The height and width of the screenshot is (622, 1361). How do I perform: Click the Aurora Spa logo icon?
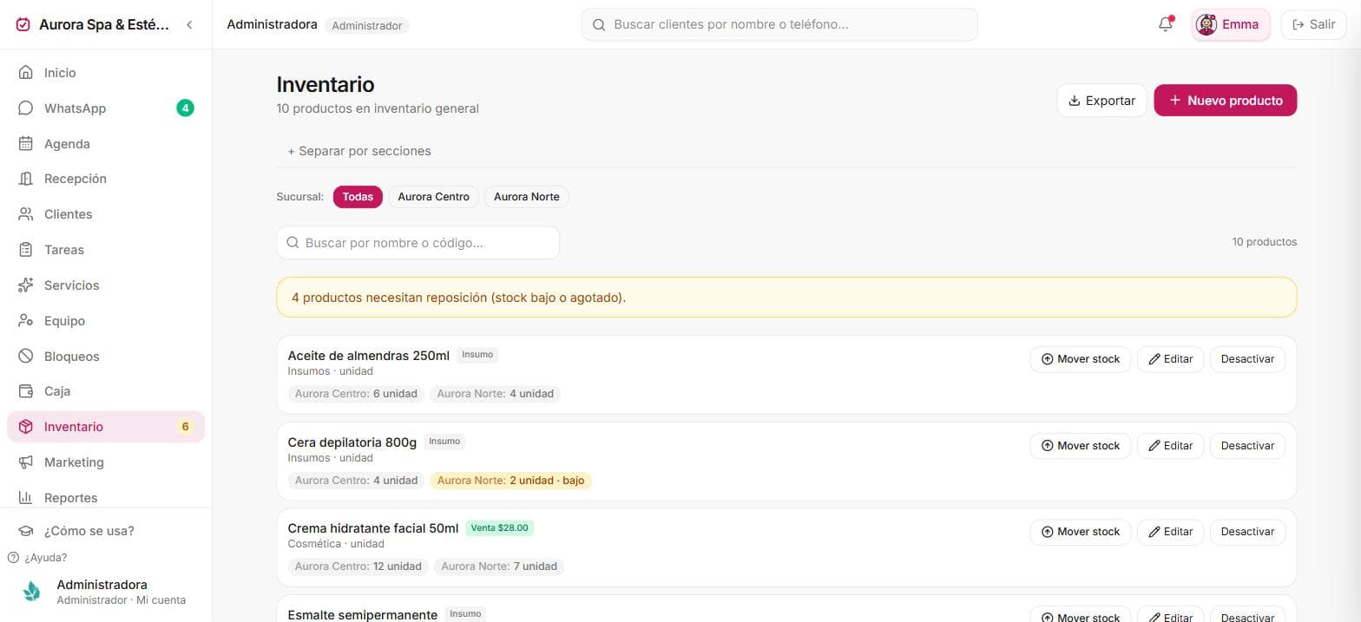coord(23,25)
